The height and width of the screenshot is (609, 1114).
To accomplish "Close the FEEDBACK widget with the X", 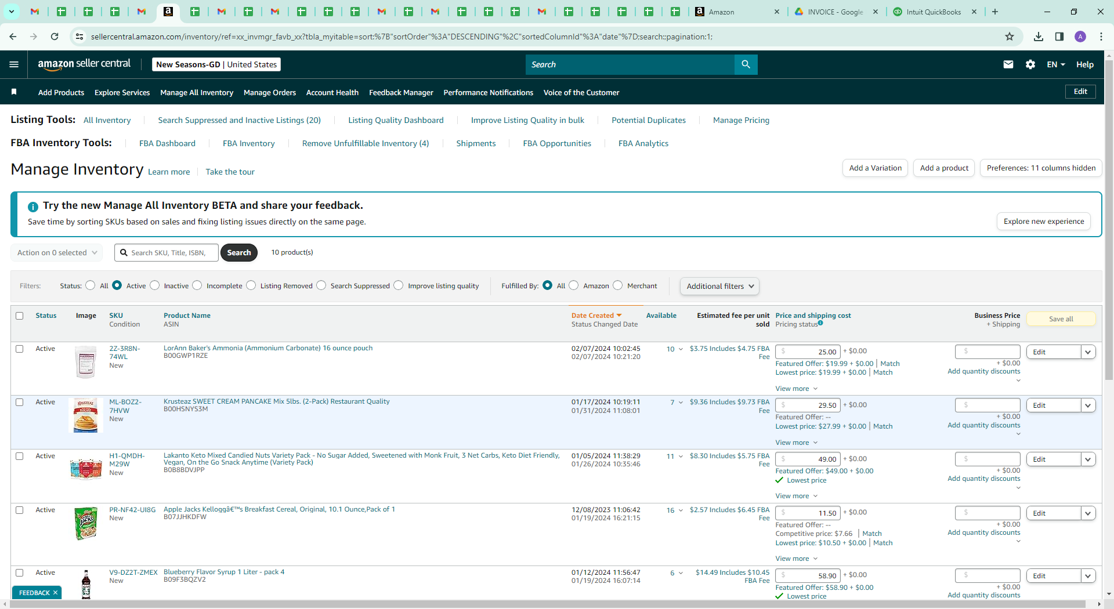I will tap(56, 593).
